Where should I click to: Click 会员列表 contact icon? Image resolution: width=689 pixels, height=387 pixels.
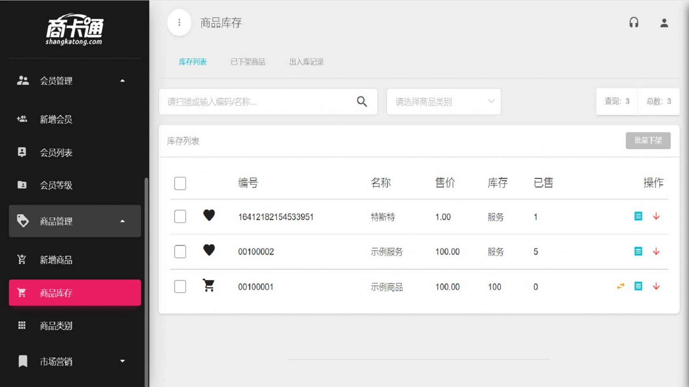point(22,152)
